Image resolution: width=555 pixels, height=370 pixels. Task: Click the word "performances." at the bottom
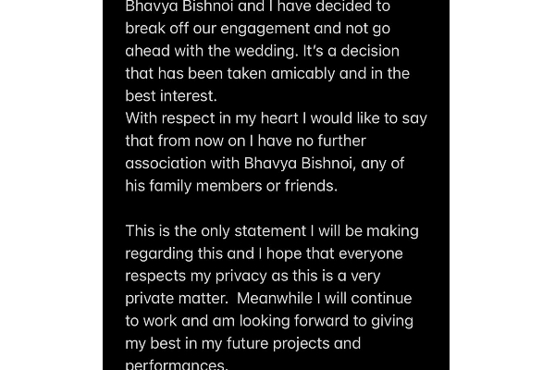click(176, 364)
